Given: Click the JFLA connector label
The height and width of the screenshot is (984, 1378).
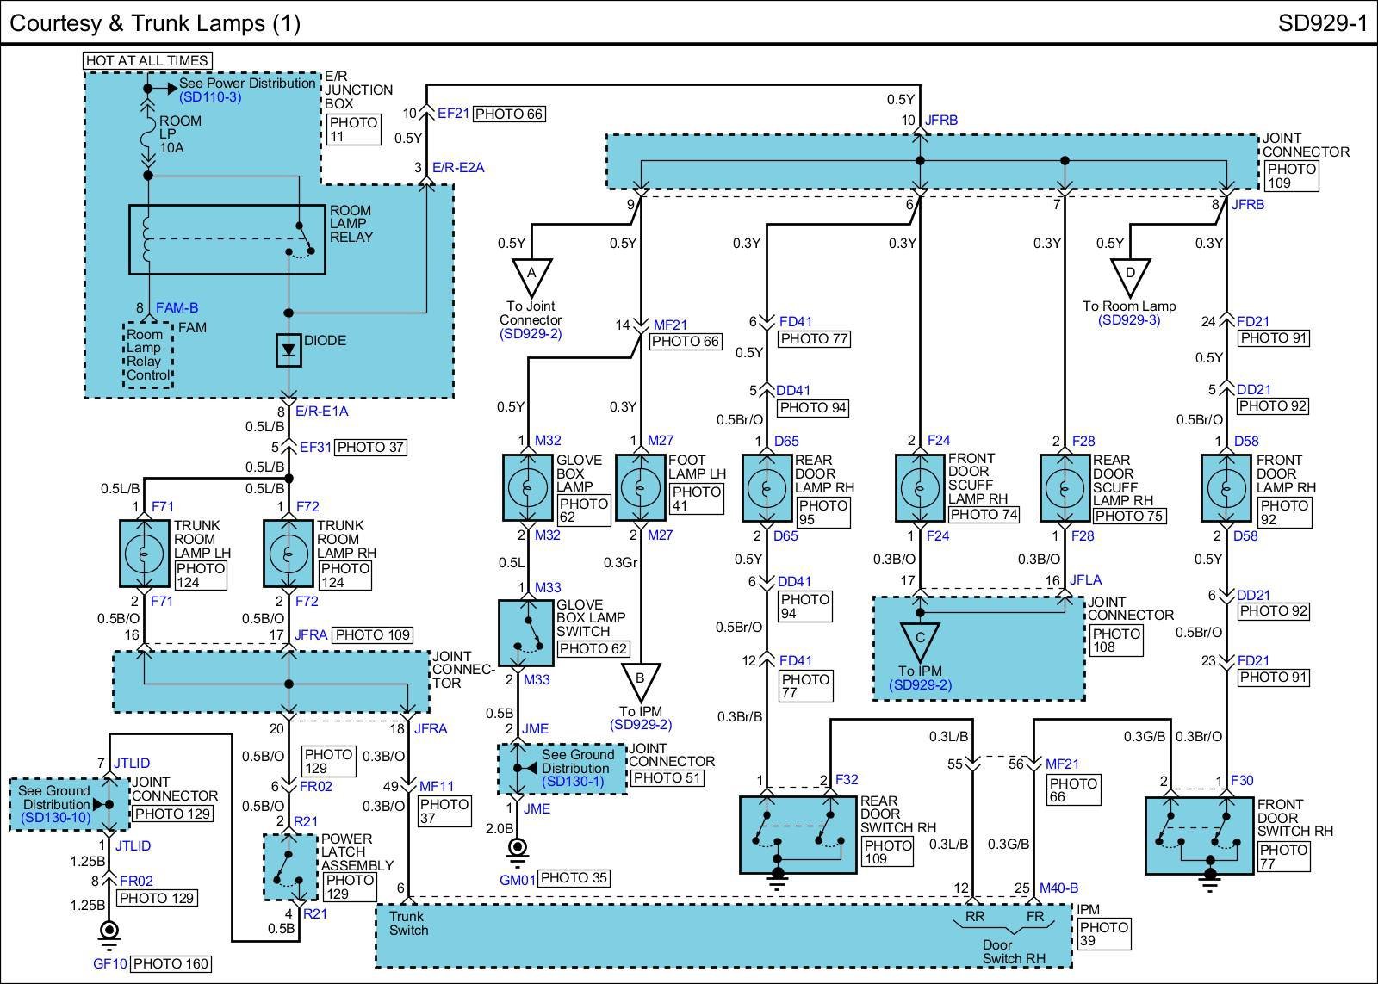Looking at the screenshot, I should point(1085,580).
